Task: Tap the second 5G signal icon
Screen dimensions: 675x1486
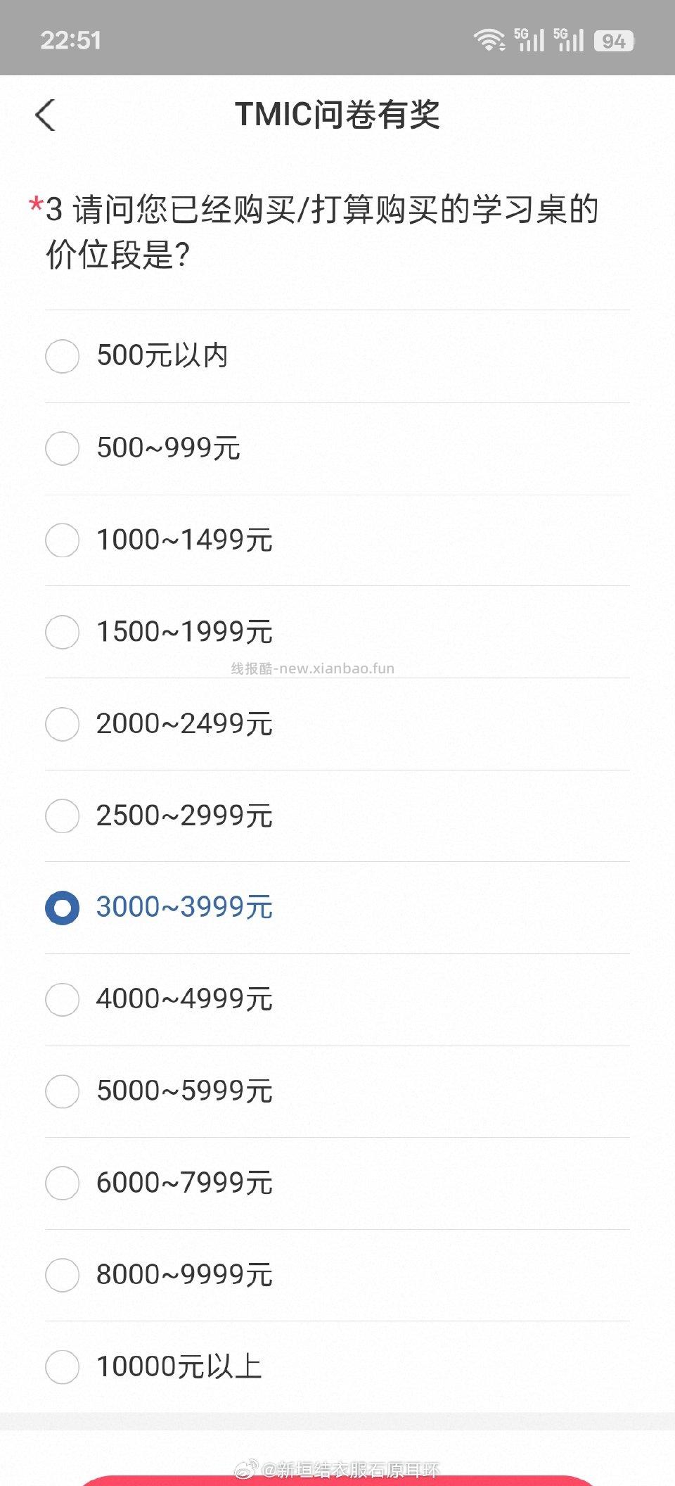Action: pyautogui.click(x=568, y=40)
